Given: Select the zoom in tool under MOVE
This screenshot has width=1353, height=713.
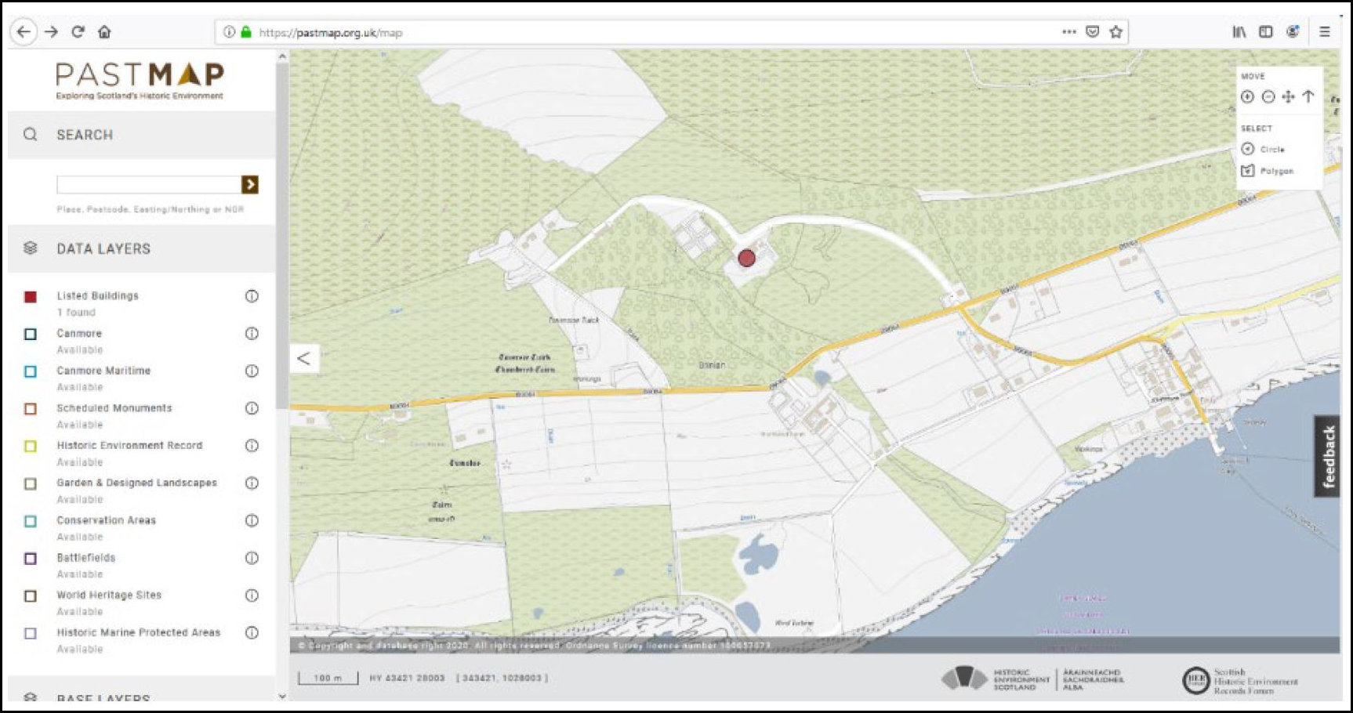Looking at the screenshot, I should tap(1250, 96).
